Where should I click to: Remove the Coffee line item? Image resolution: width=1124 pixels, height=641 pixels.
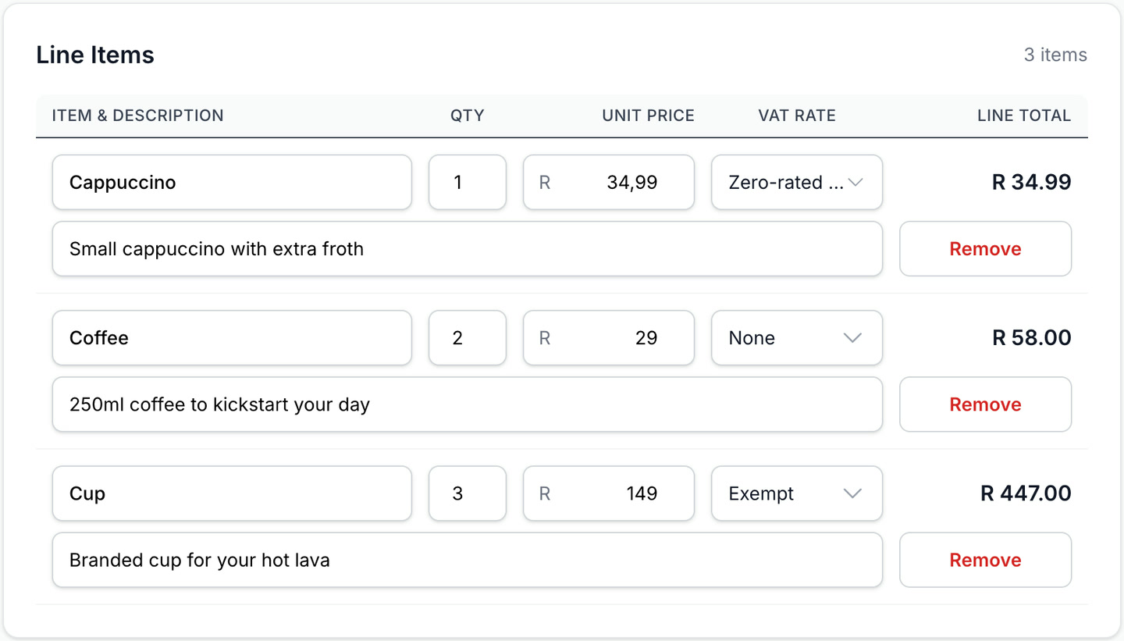(984, 404)
